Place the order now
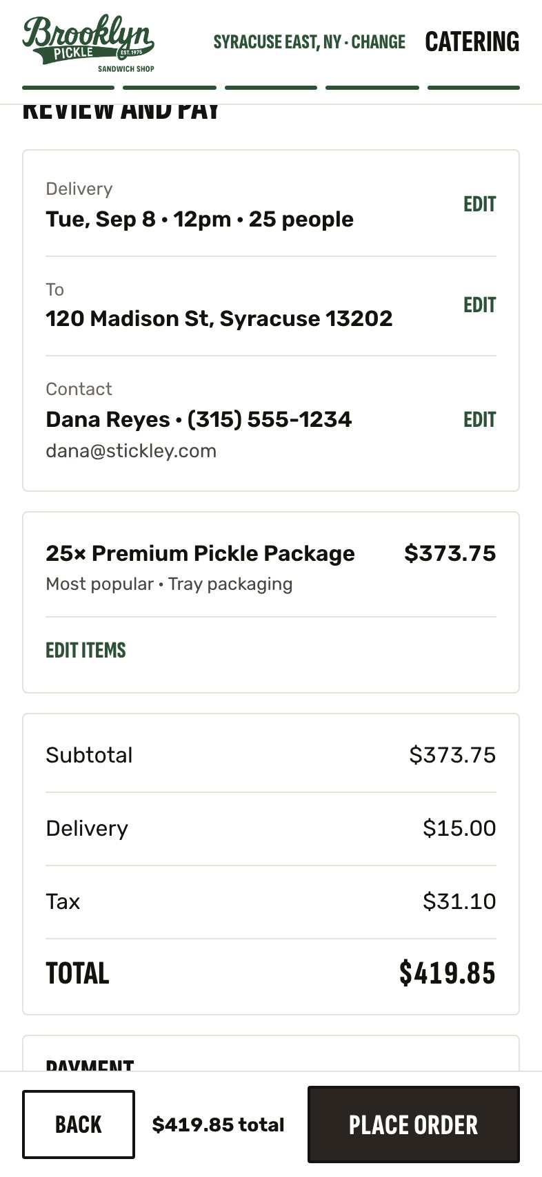Image resolution: width=542 pixels, height=1177 pixels. coord(414,1125)
